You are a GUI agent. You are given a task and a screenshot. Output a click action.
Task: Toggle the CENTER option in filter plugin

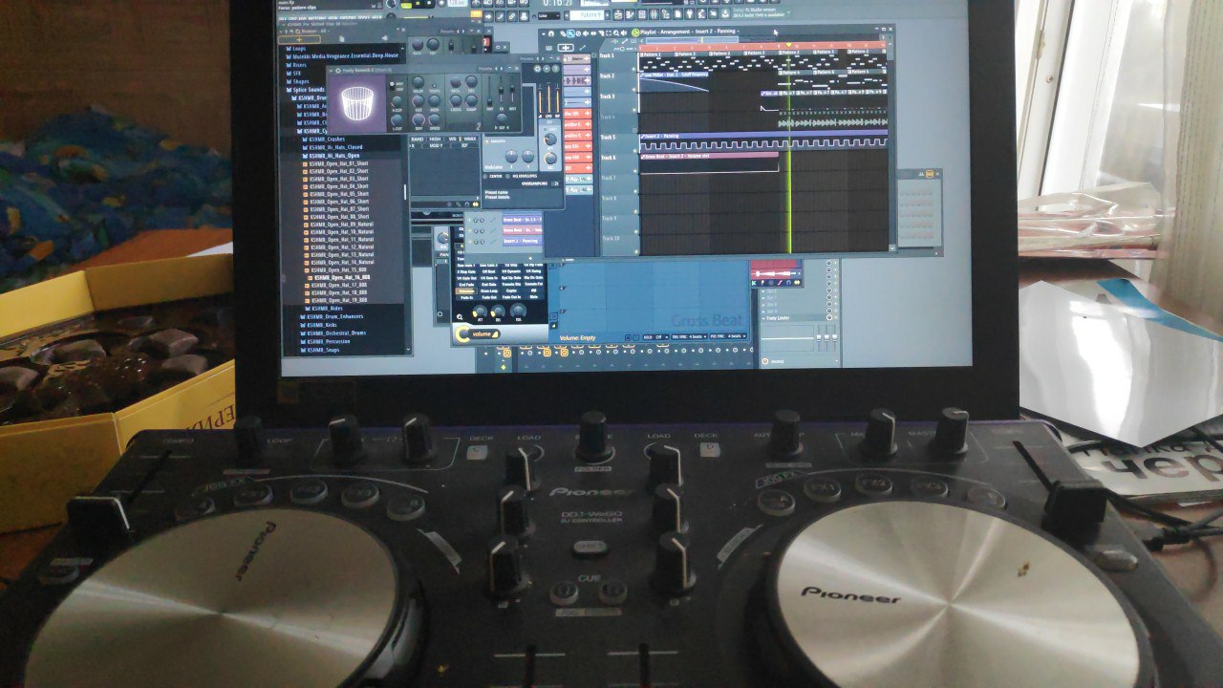tap(493, 176)
